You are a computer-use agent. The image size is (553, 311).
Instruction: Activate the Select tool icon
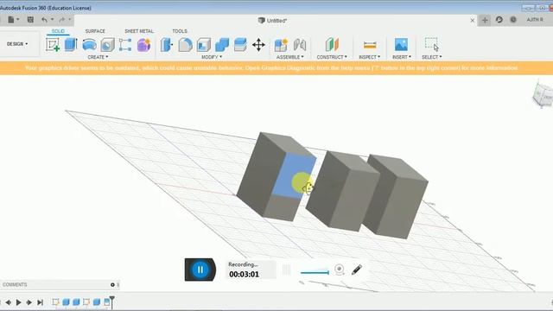click(432, 45)
